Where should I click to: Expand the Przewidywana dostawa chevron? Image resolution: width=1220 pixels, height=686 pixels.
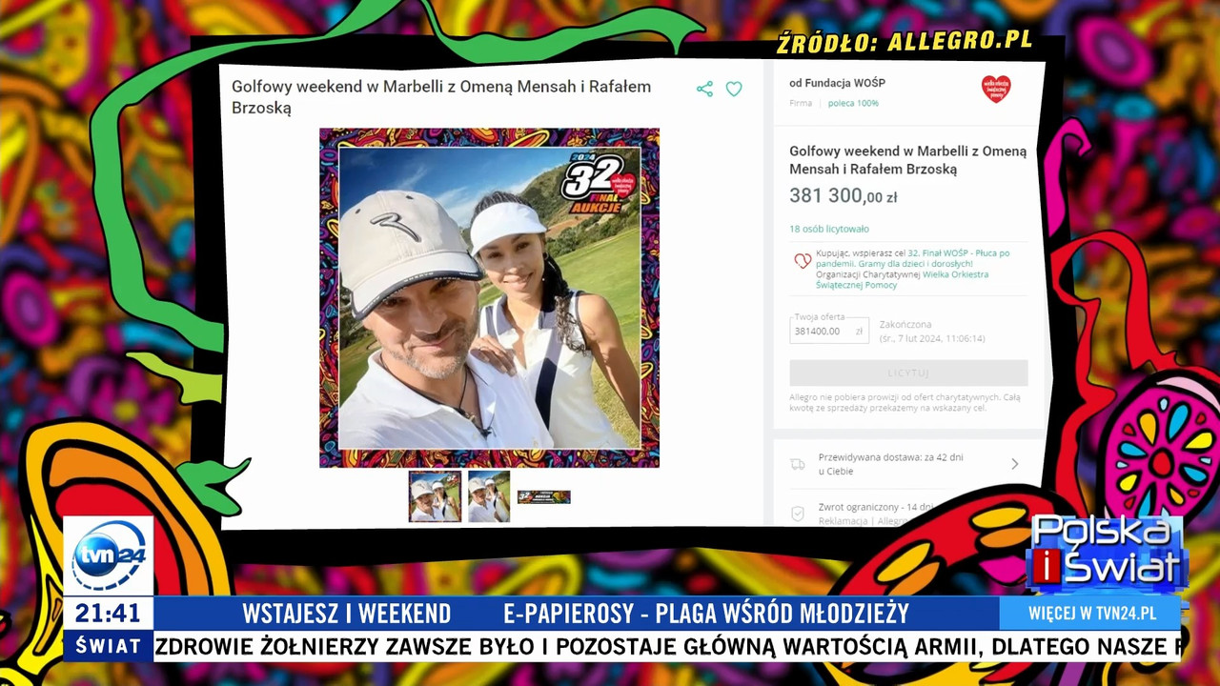click(1015, 464)
